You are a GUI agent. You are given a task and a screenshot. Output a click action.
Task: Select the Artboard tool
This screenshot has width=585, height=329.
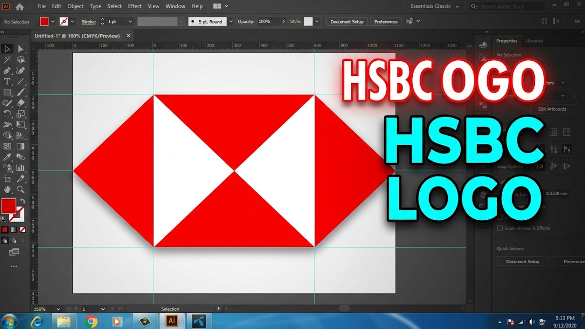[7, 179]
